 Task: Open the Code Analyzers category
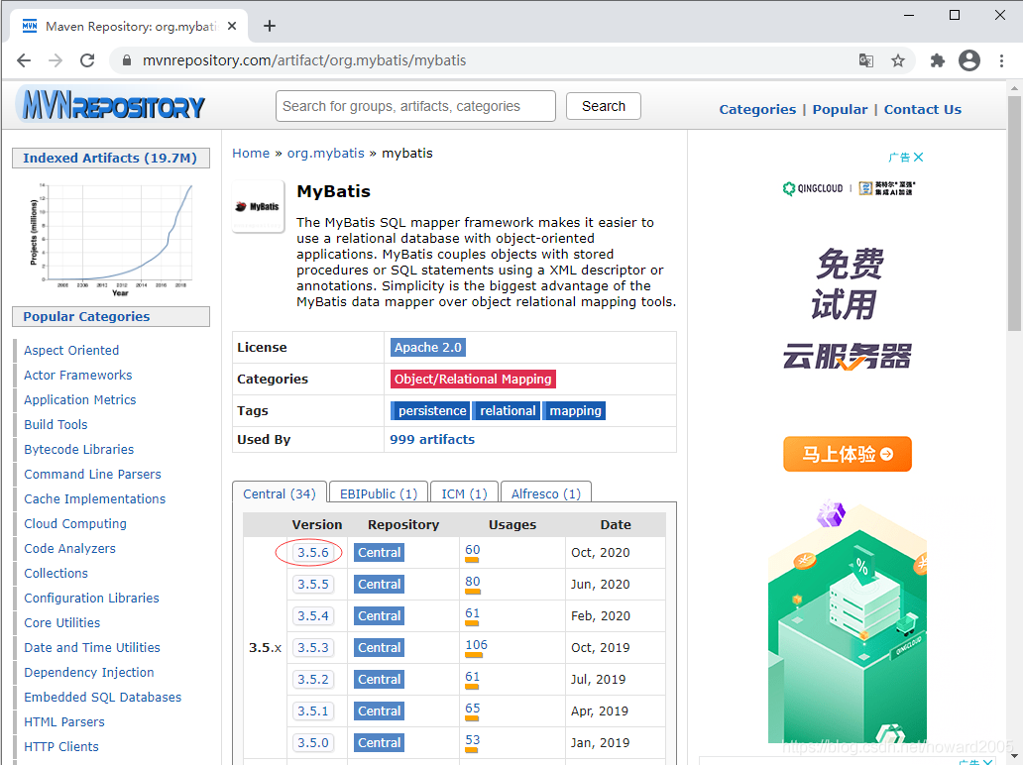(x=69, y=548)
